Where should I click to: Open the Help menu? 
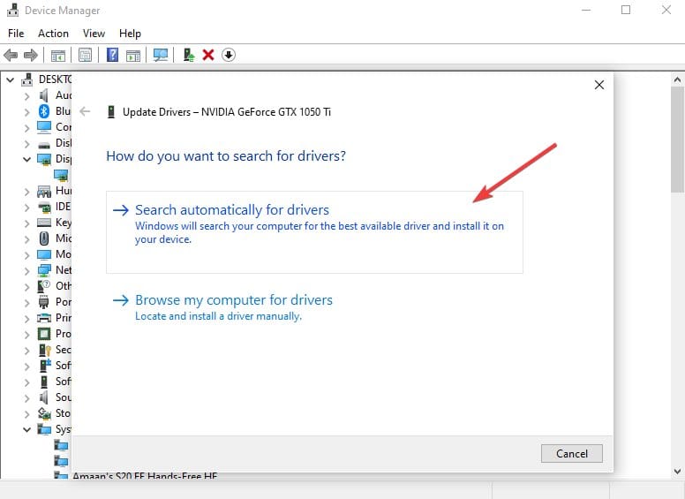(130, 34)
